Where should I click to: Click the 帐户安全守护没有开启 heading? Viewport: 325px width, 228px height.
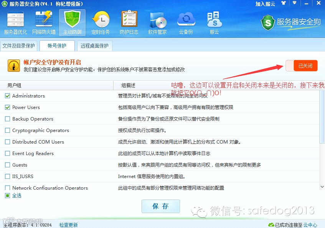point(52,62)
